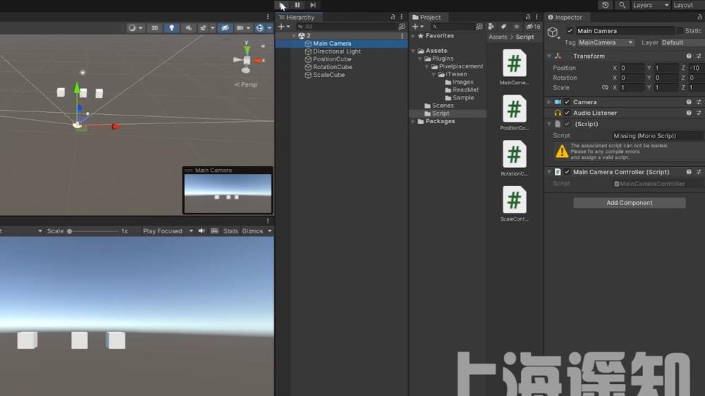Toggle 2D view in the Scene toolbar
705x396 pixels.
coord(154,28)
